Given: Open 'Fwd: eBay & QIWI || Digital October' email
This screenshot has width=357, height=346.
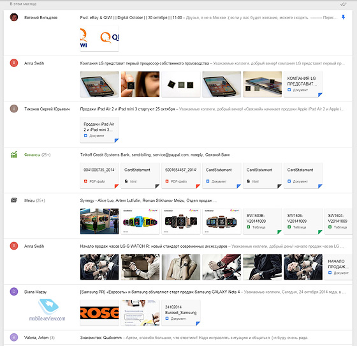Looking at the screenshot, I should tap(131, 17).
